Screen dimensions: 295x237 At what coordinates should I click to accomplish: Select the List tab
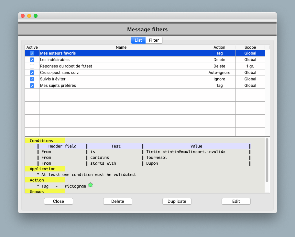tap(138, 40)
